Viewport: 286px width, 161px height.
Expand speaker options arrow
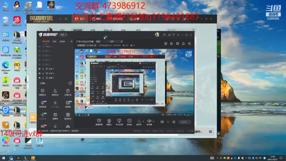153,121
